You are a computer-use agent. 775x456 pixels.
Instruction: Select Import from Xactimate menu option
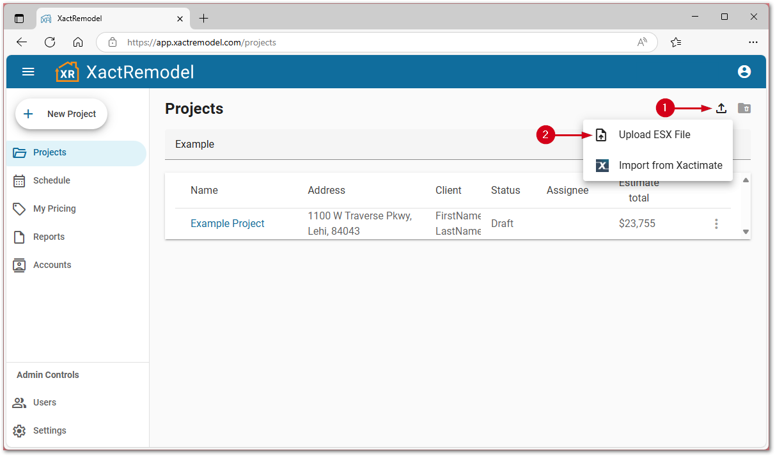658,166
